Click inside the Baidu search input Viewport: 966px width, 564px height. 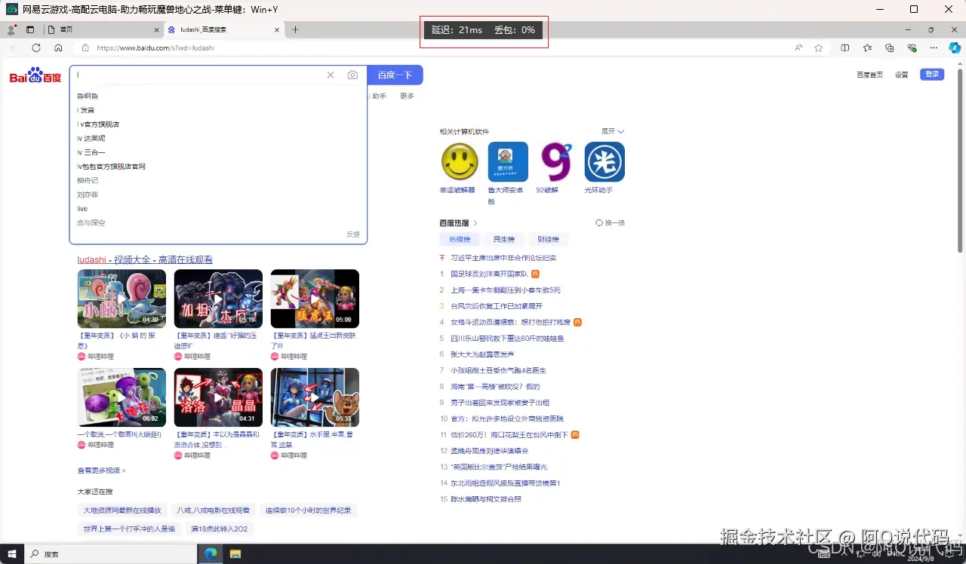[x=199, y=75]
